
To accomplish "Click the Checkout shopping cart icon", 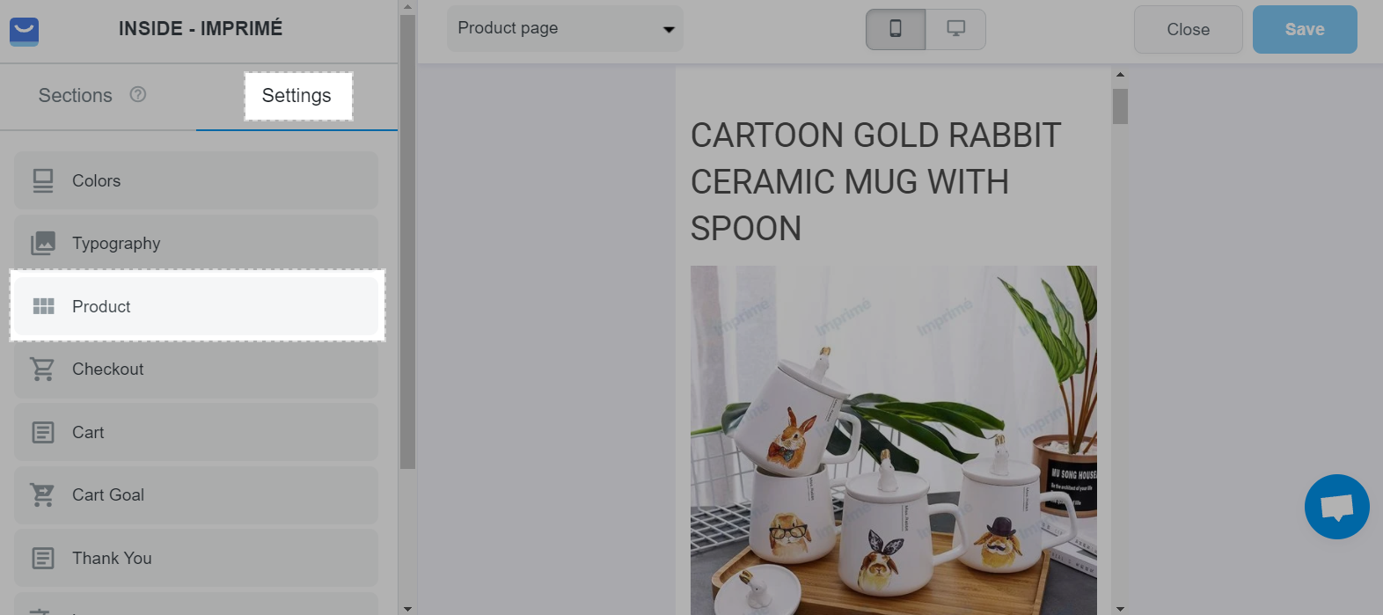I will pyautogui.click(x=42, y=369).
